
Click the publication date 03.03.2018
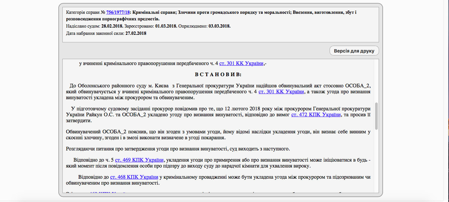219,26
